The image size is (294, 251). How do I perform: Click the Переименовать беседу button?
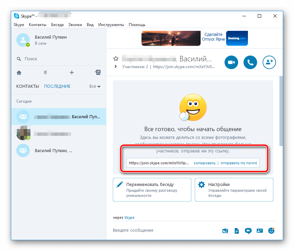click(x=152, y=190)
